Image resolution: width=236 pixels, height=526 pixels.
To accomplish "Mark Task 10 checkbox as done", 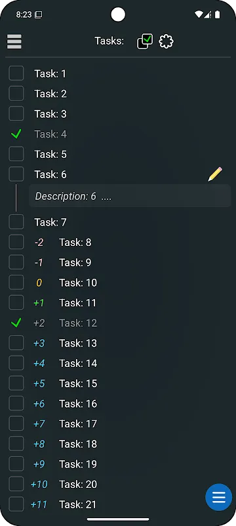I will pyautogui.click(x=16, y=283).
